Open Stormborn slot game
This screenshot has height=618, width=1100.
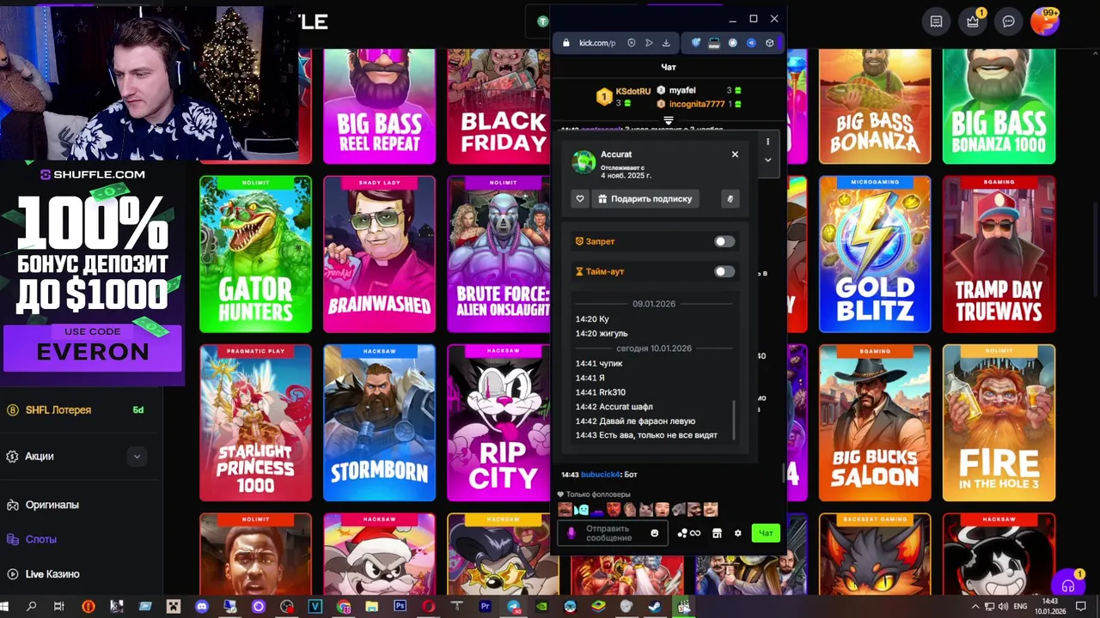pos(379,422)
